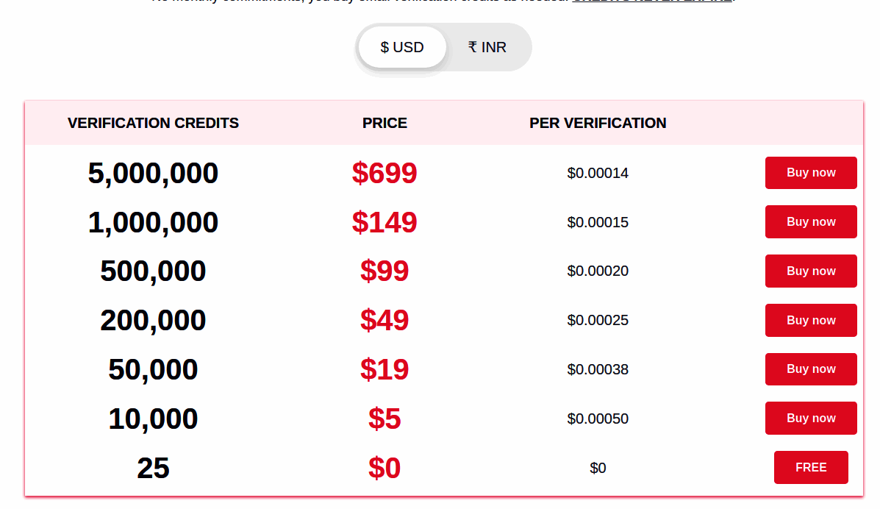
Task: Select the $699 price text
Action: point(384,173)
